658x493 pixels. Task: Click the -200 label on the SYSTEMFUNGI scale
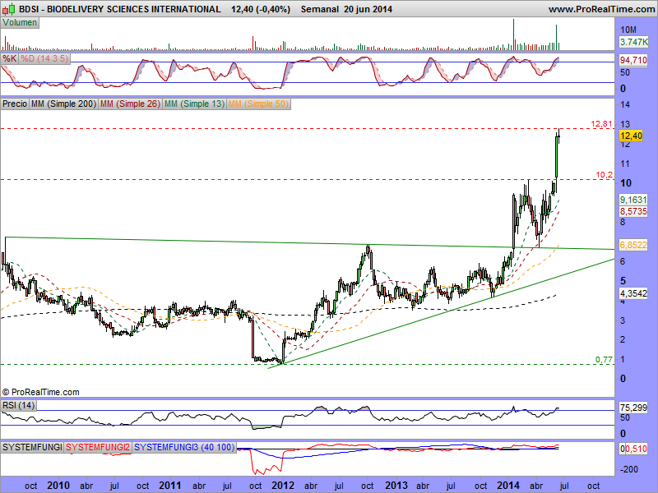[x=629, y=469]
